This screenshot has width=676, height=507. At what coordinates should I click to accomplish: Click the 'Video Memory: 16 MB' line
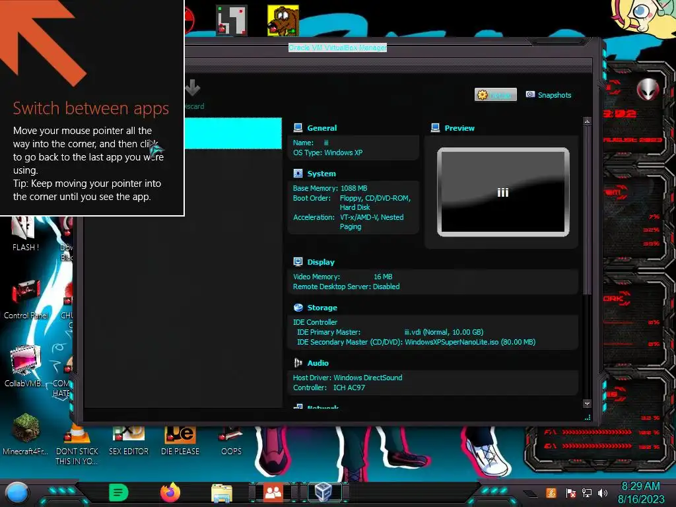tap(343, 277)
